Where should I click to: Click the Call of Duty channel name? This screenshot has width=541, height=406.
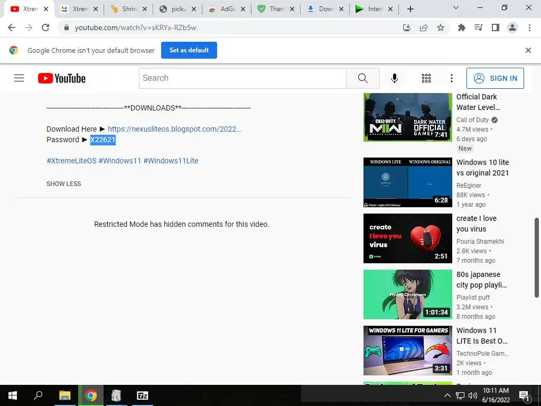(473, 120)
